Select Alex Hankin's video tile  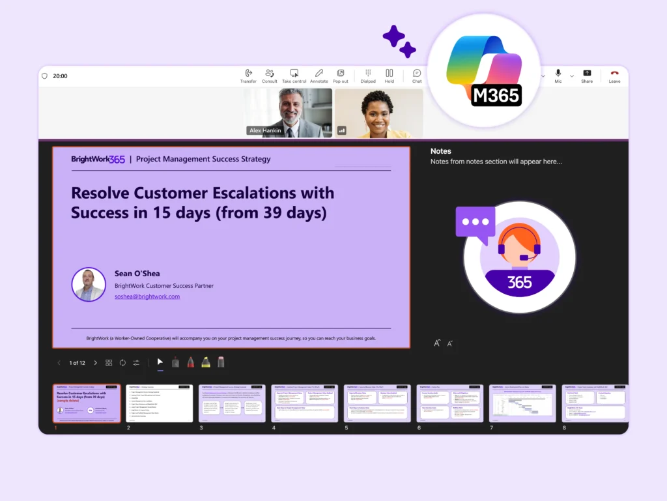point(289,113)
